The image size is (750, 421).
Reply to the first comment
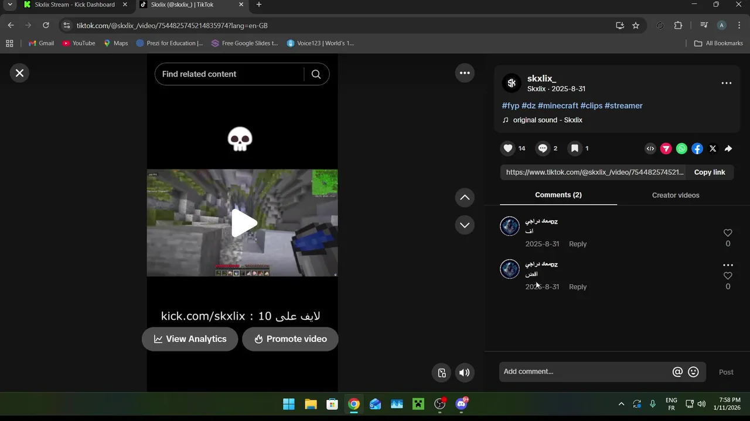578,244
